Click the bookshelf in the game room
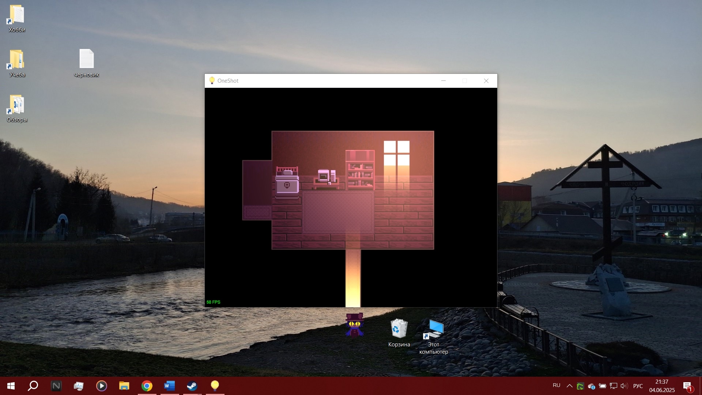Viewport: 702px width, 395px height. click(360, 170)
